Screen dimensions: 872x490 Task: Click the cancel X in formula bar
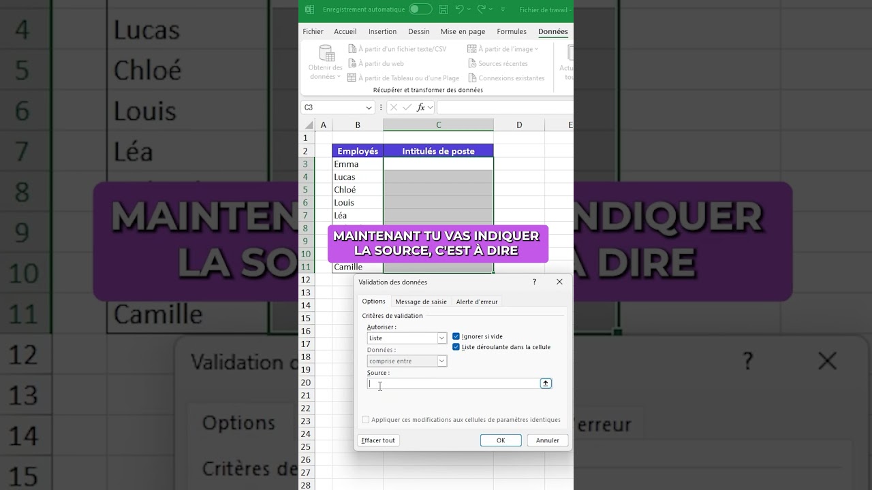coord(394,108)
